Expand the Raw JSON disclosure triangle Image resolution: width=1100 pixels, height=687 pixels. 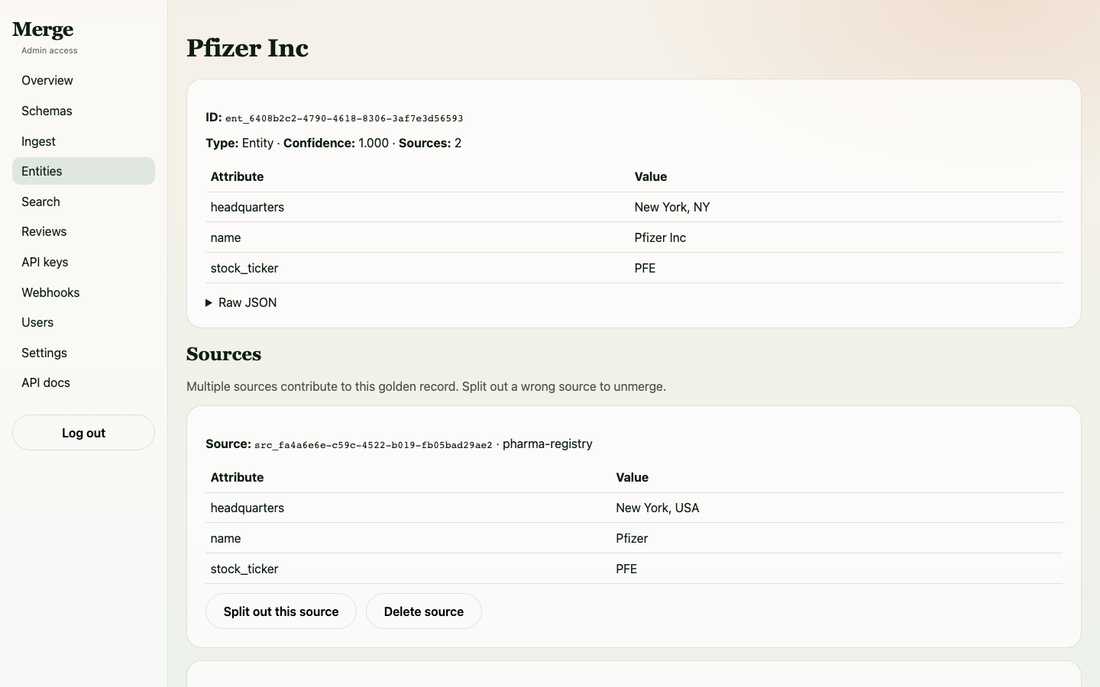point(209,303)
